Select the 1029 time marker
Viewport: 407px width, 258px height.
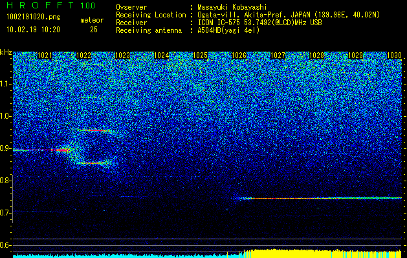tap(355, 55)
